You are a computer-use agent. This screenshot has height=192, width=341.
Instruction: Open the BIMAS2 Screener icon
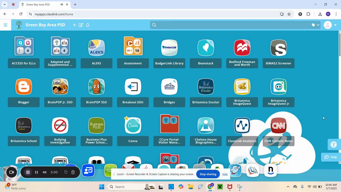coord(279,48)
